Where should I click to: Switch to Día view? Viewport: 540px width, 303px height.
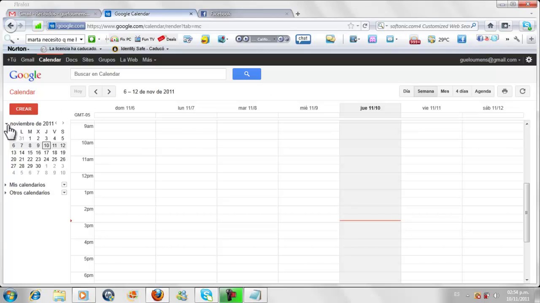[x=406, y=91]
